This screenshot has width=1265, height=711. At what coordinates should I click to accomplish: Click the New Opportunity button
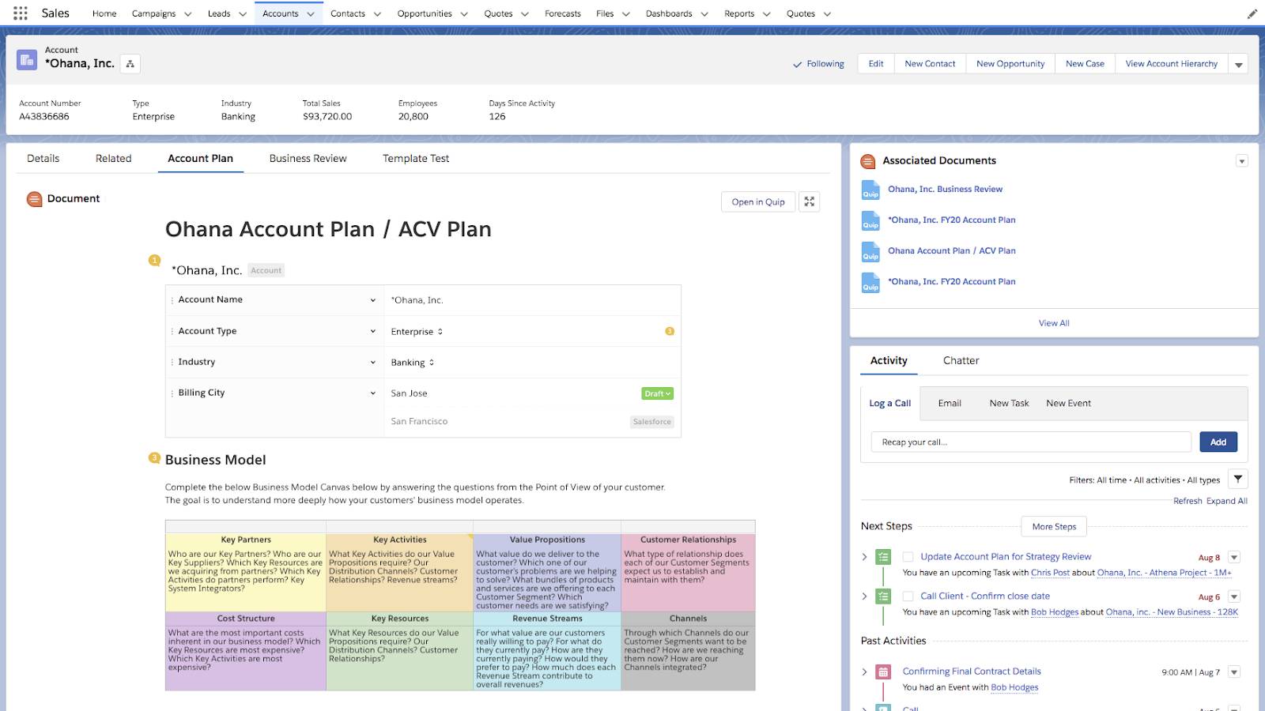click(1010, 64)
